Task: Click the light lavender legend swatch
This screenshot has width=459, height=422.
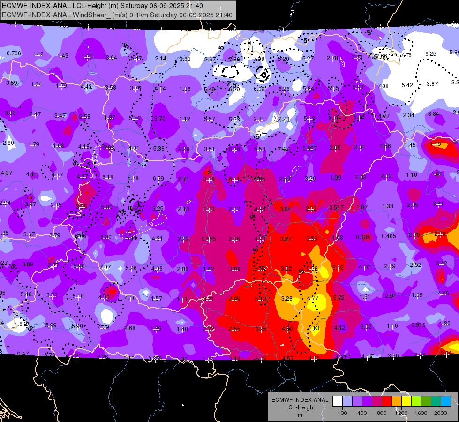Action: 347,401
